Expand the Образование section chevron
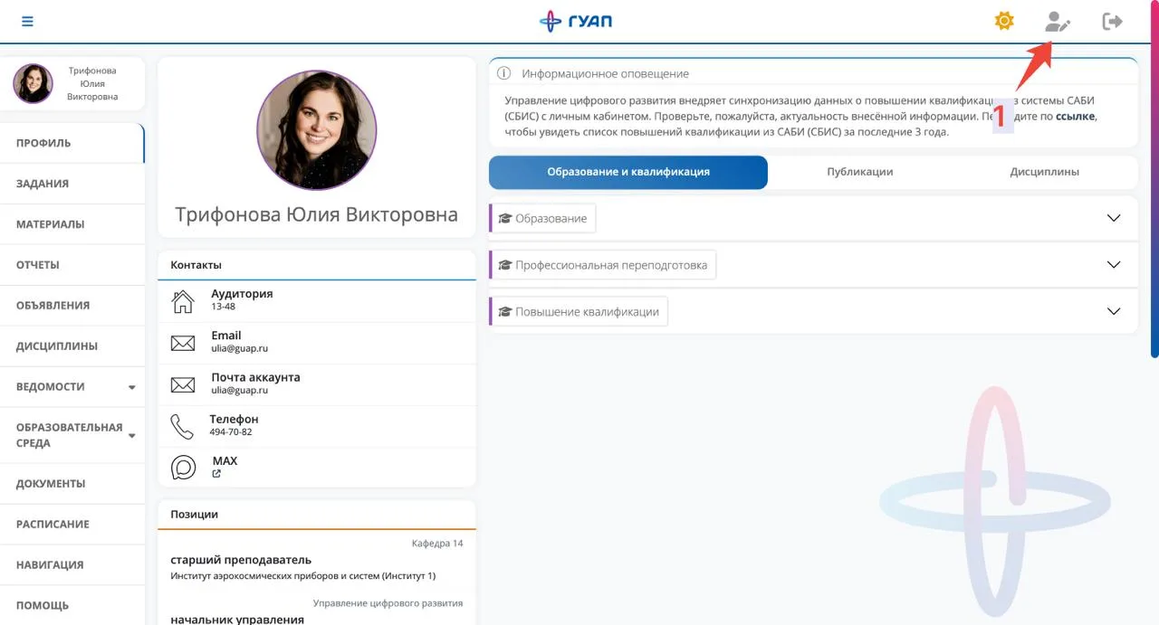The image size is (1159, 625). 1114,218
